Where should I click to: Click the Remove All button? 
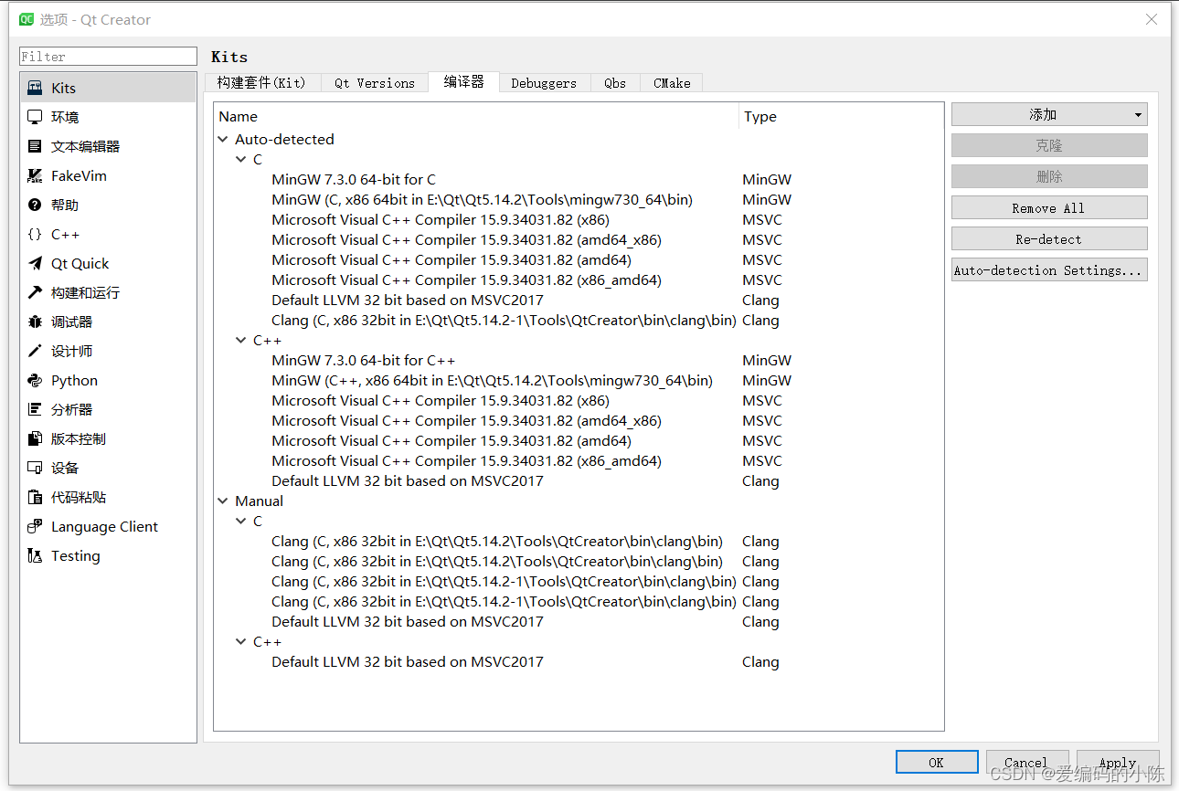coord(1049,207)
